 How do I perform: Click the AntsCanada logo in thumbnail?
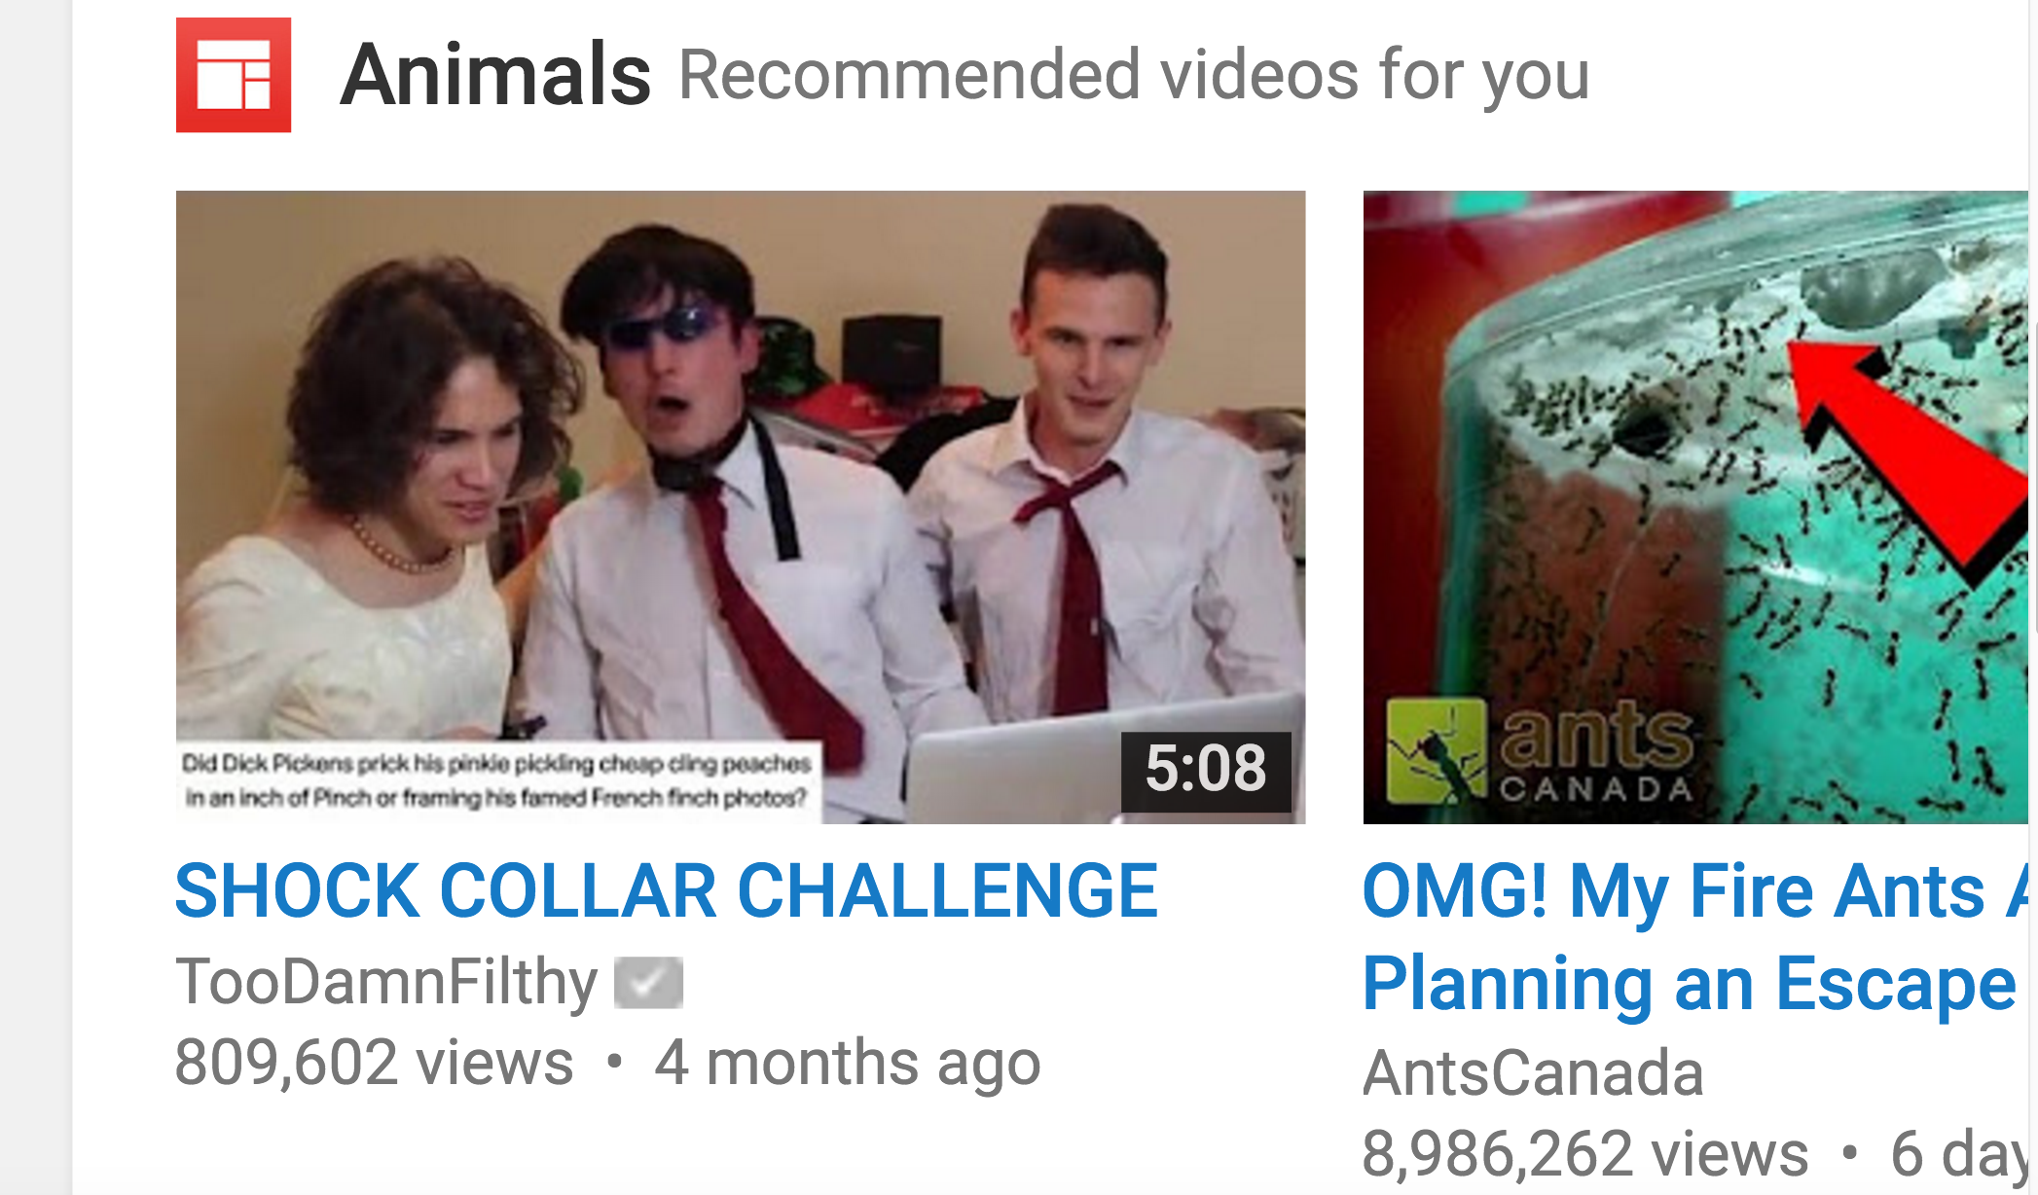point(1541,751)
